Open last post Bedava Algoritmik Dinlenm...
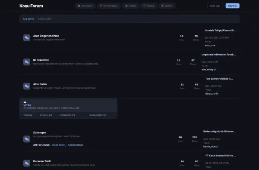 (x=219, y=131)
